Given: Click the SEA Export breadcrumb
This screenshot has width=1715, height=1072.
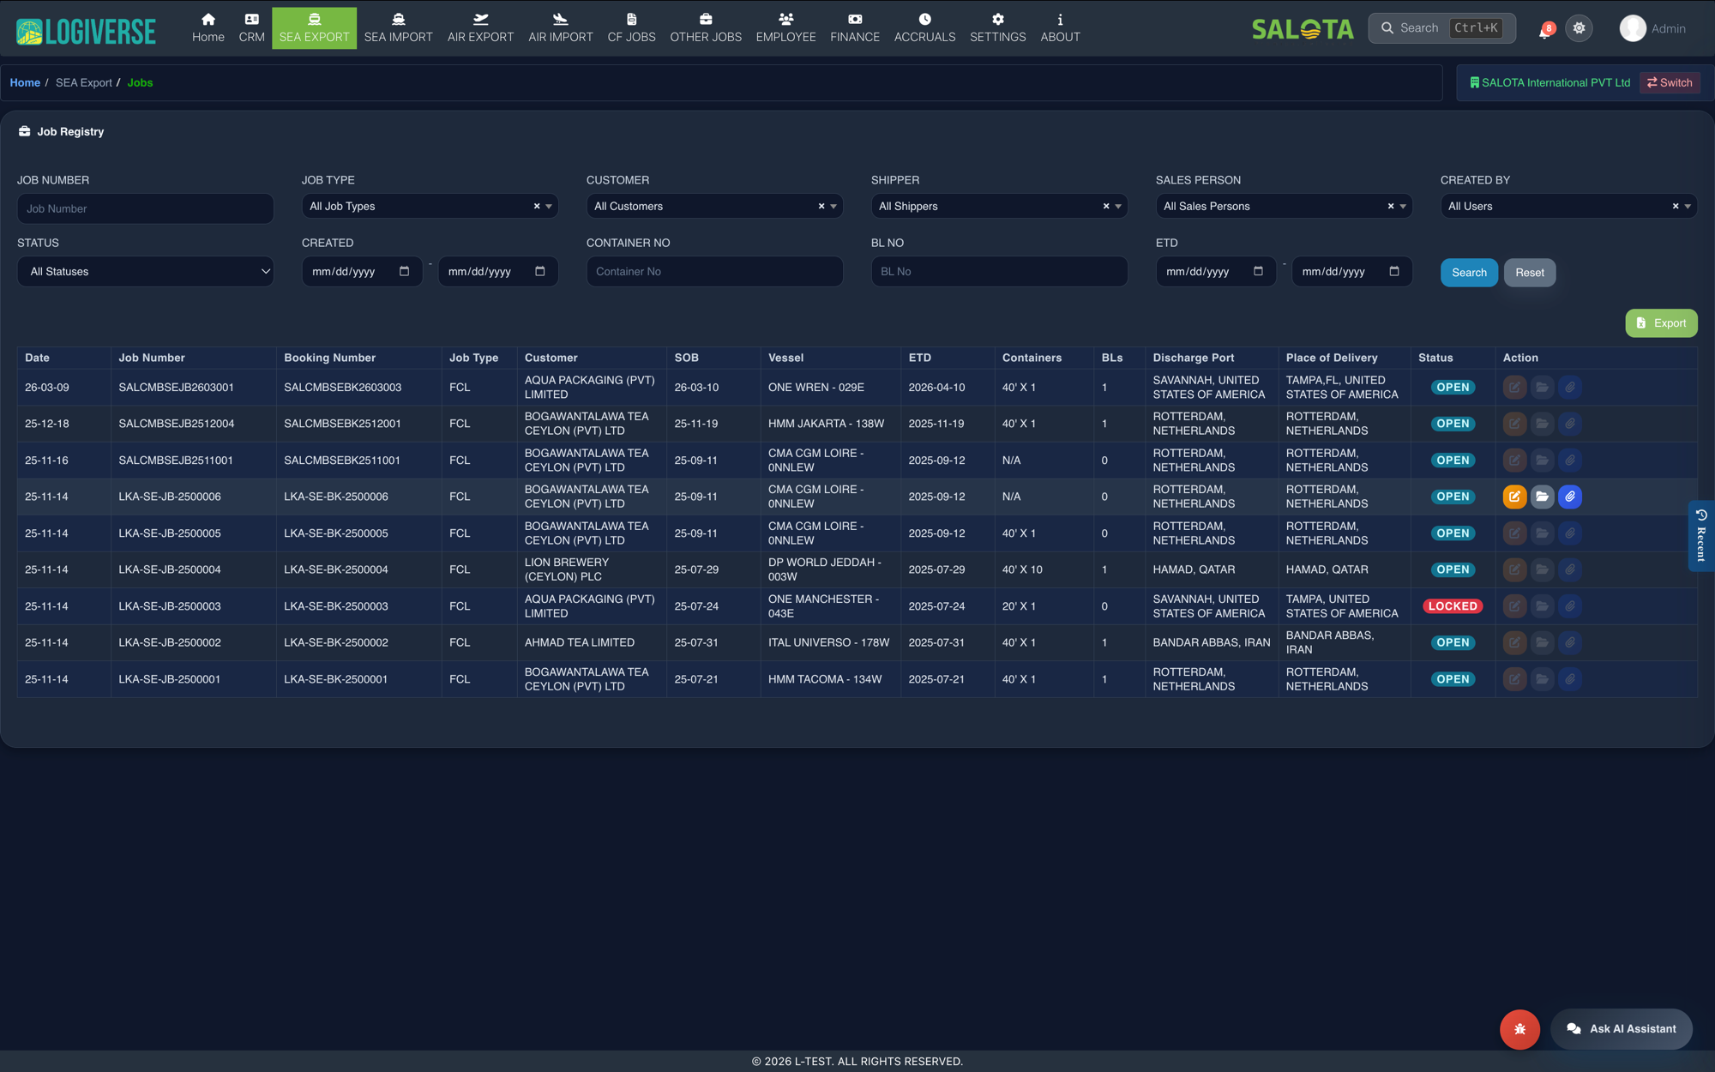Looking at the screenshot, I should click(84, 83).
